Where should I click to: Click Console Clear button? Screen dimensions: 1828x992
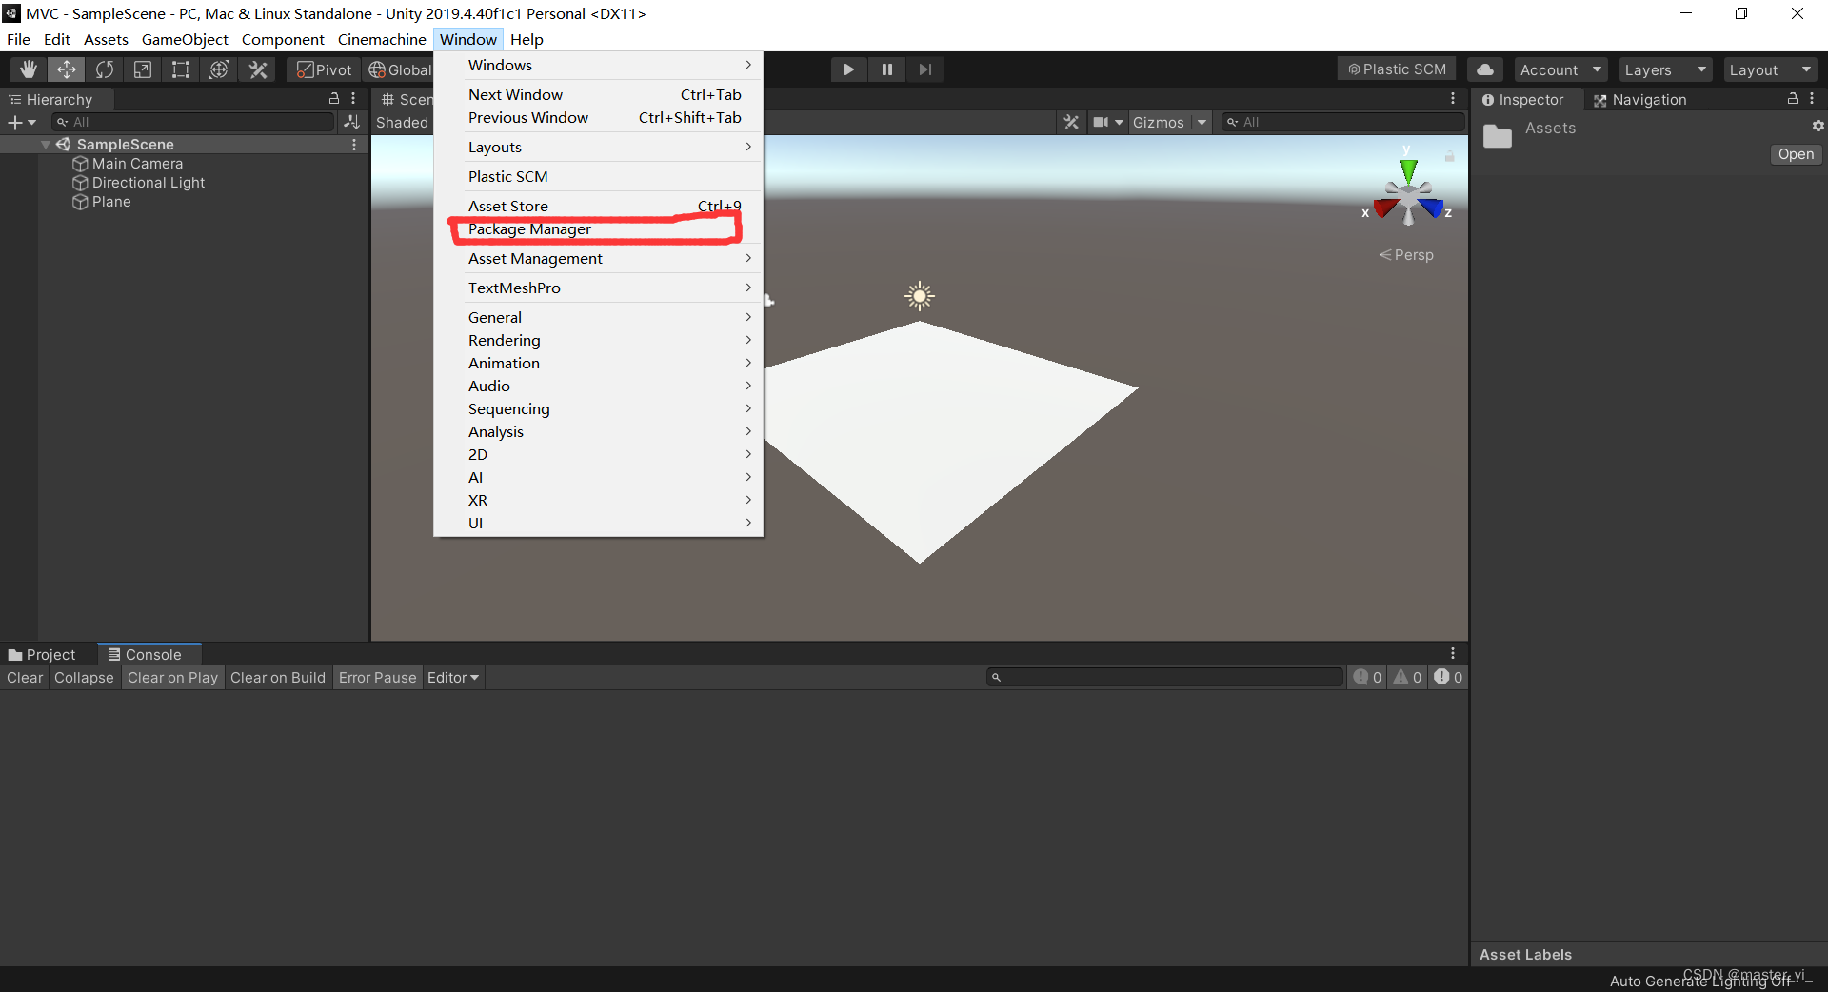click(x=25, y=678)
